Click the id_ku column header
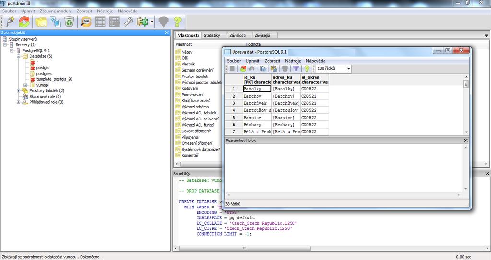The height and width of the screenshot is (260, 491). point(257,80)
